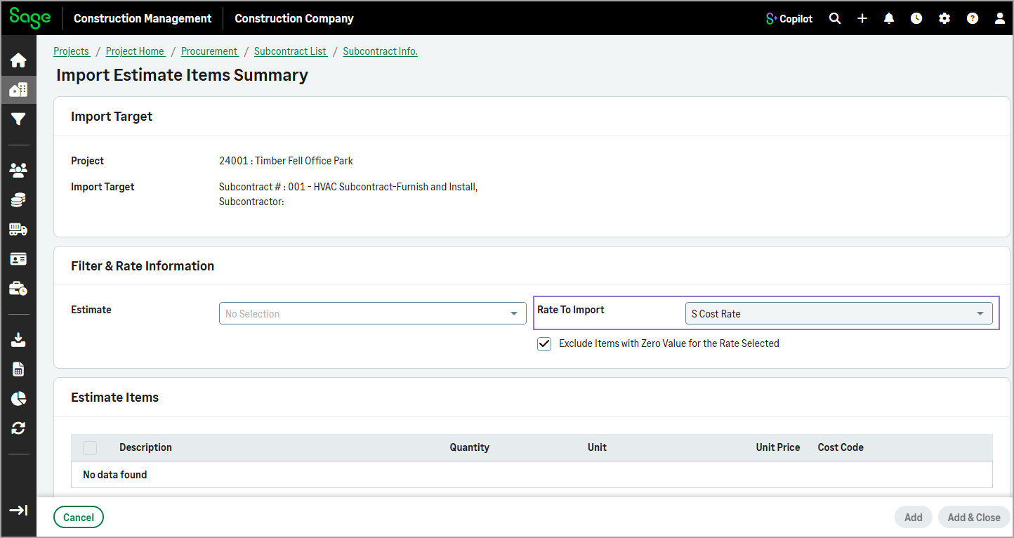The height and width of the screenshot is (538, 1014).
Task: Go to Project Home breadcrumb
Action: tap(136, 51)
